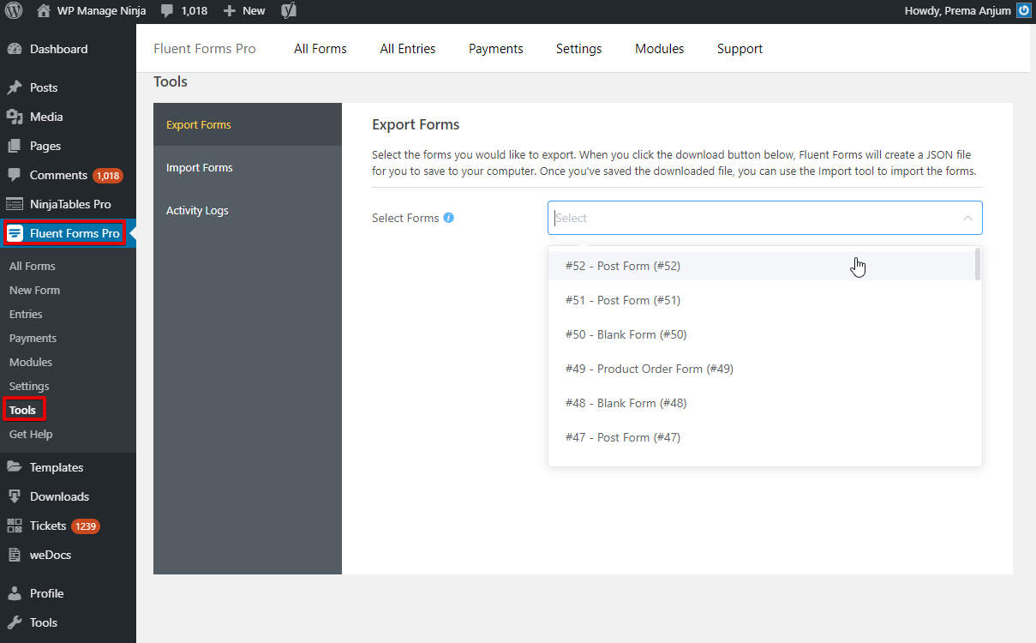The width and height of the screenshot is (1036, 643).
Task: Click the 1,018 comments badge in sidebar
Action: [108, 175]
